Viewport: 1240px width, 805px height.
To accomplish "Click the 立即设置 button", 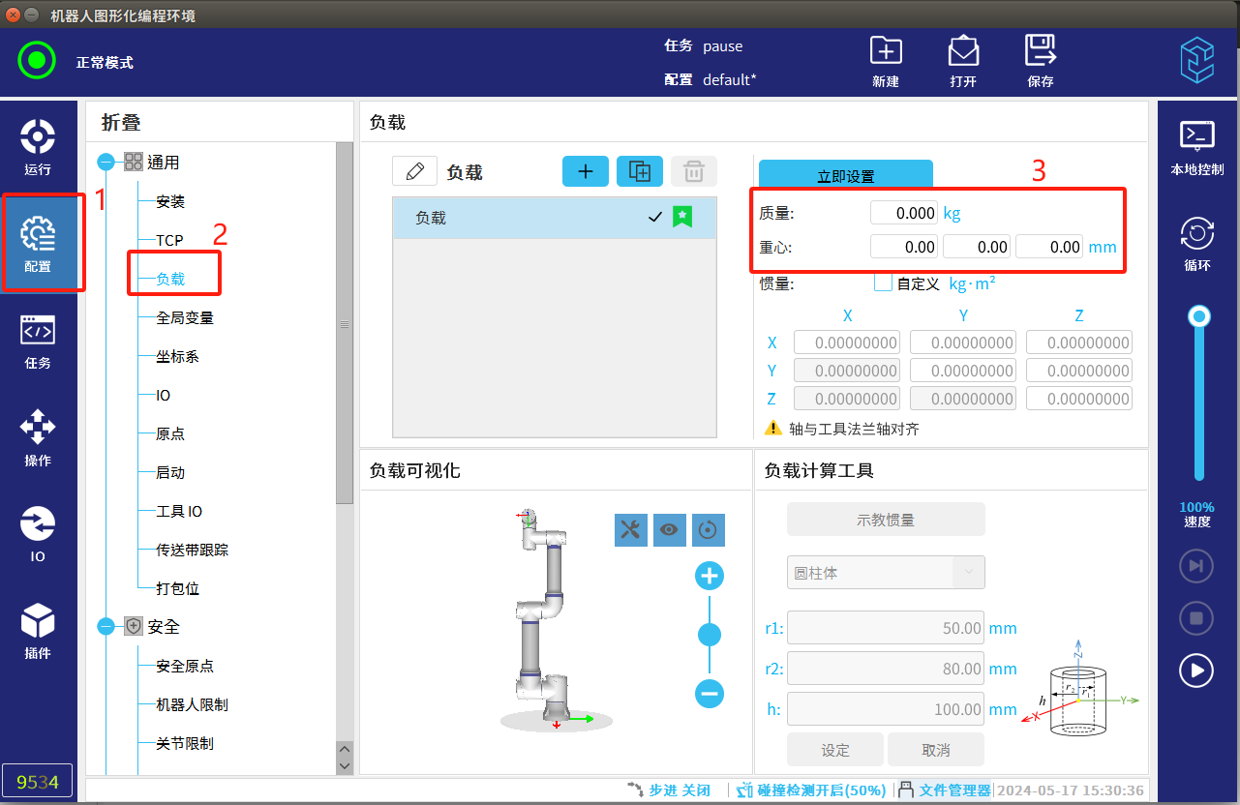I will pos(845,175).
